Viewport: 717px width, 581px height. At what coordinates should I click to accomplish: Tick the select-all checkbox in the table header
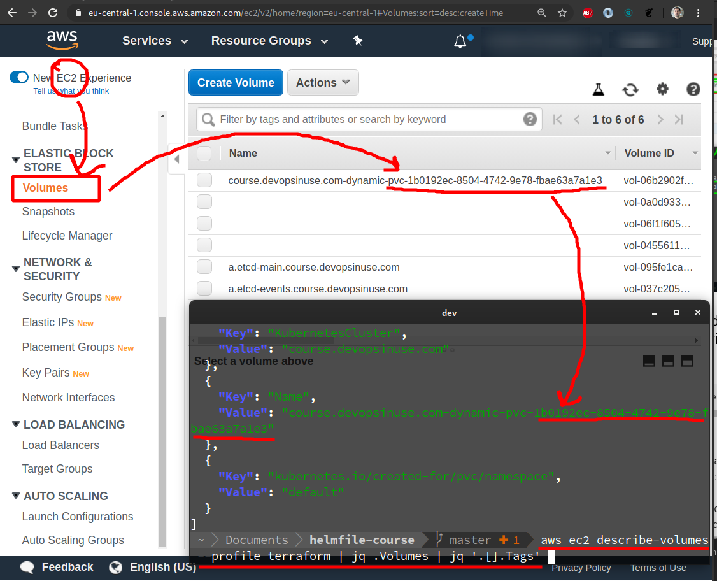coord(204,154)
